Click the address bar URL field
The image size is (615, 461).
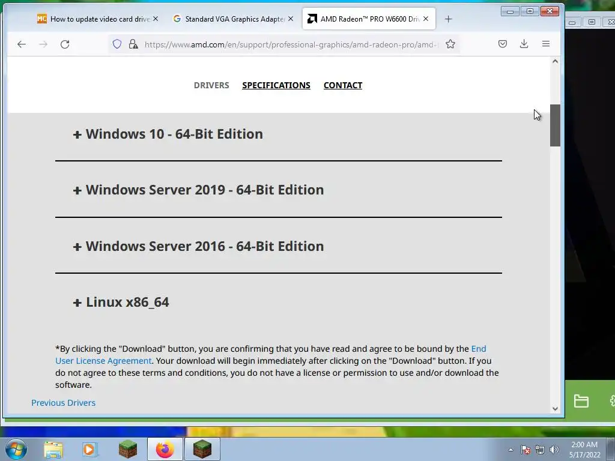click(x=290, y=44)
